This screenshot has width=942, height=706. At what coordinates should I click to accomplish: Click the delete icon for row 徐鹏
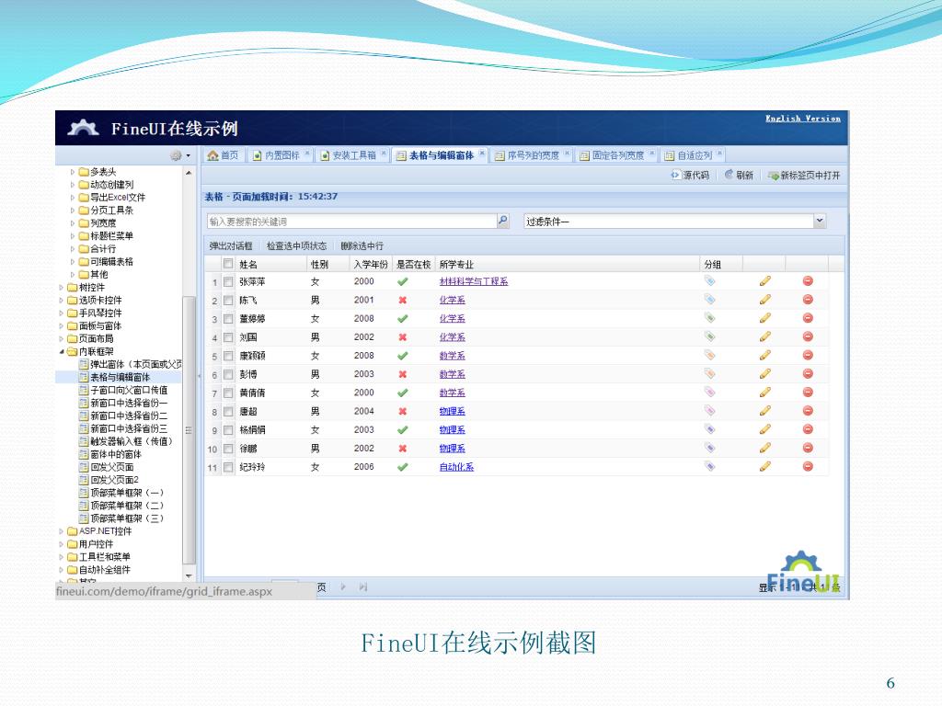(x=808, y=448)
